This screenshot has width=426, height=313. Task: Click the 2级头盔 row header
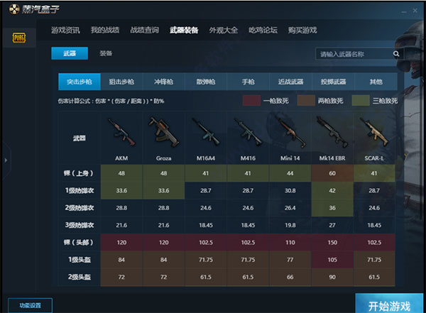click(80, 277)
